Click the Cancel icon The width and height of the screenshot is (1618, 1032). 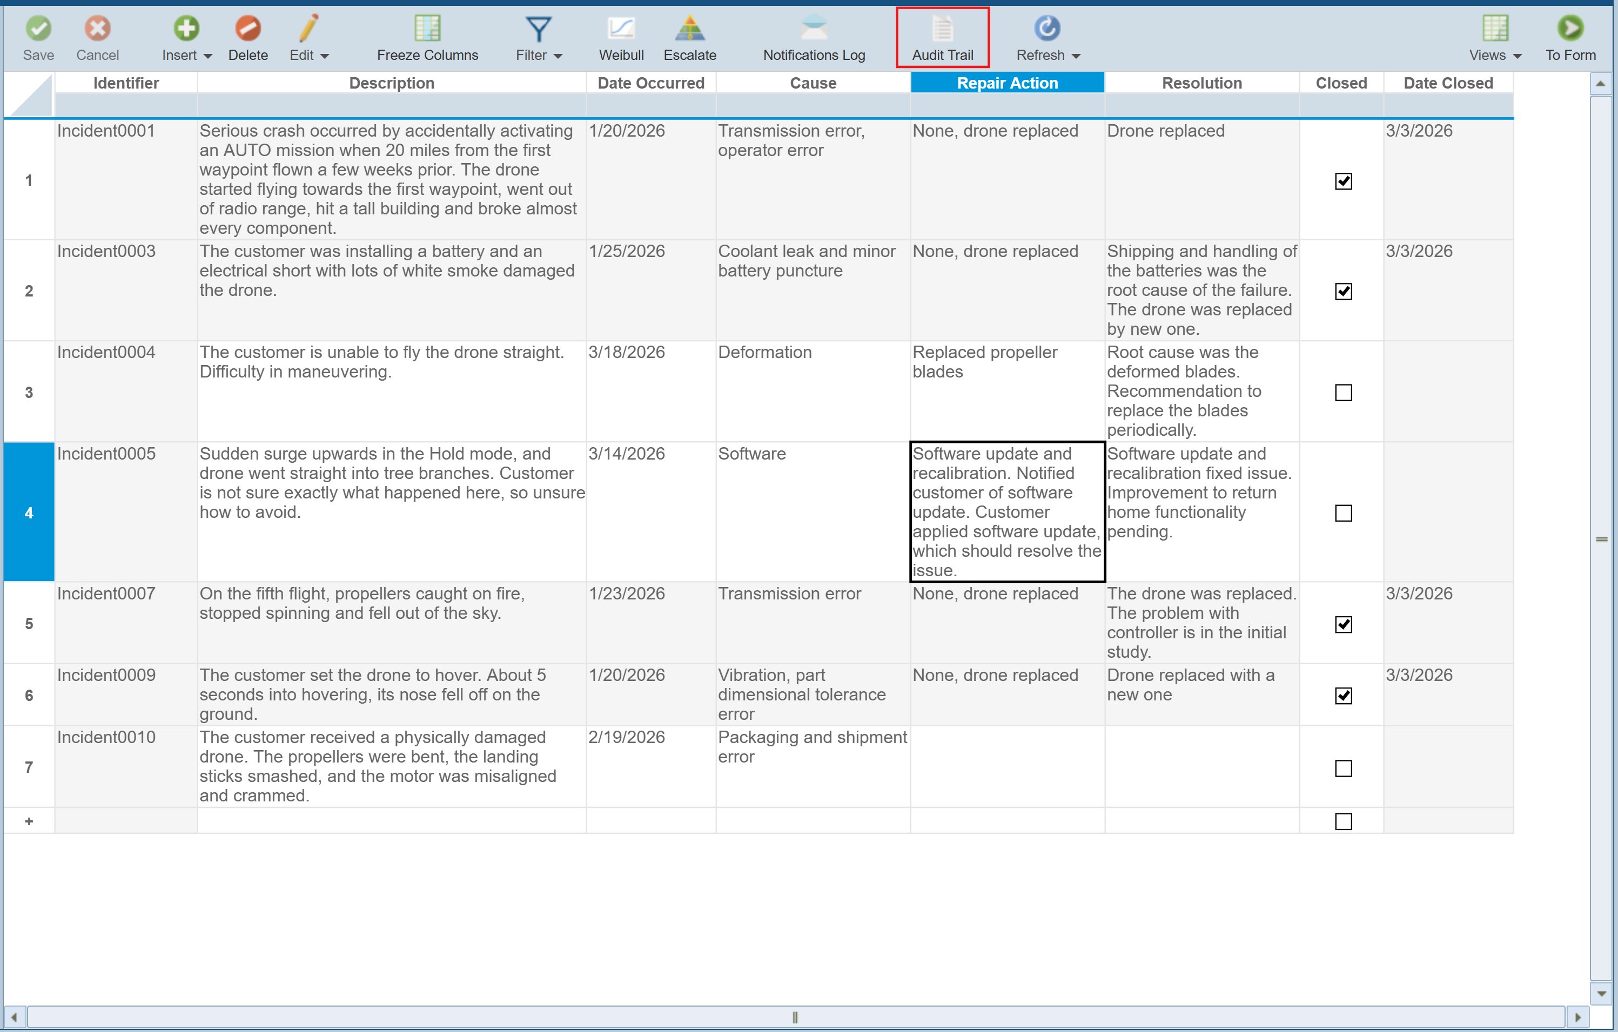(97, 28)
